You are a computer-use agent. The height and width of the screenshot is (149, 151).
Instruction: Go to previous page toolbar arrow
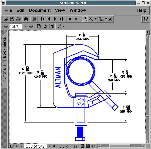pyautogui.click(x=49, y=19)
